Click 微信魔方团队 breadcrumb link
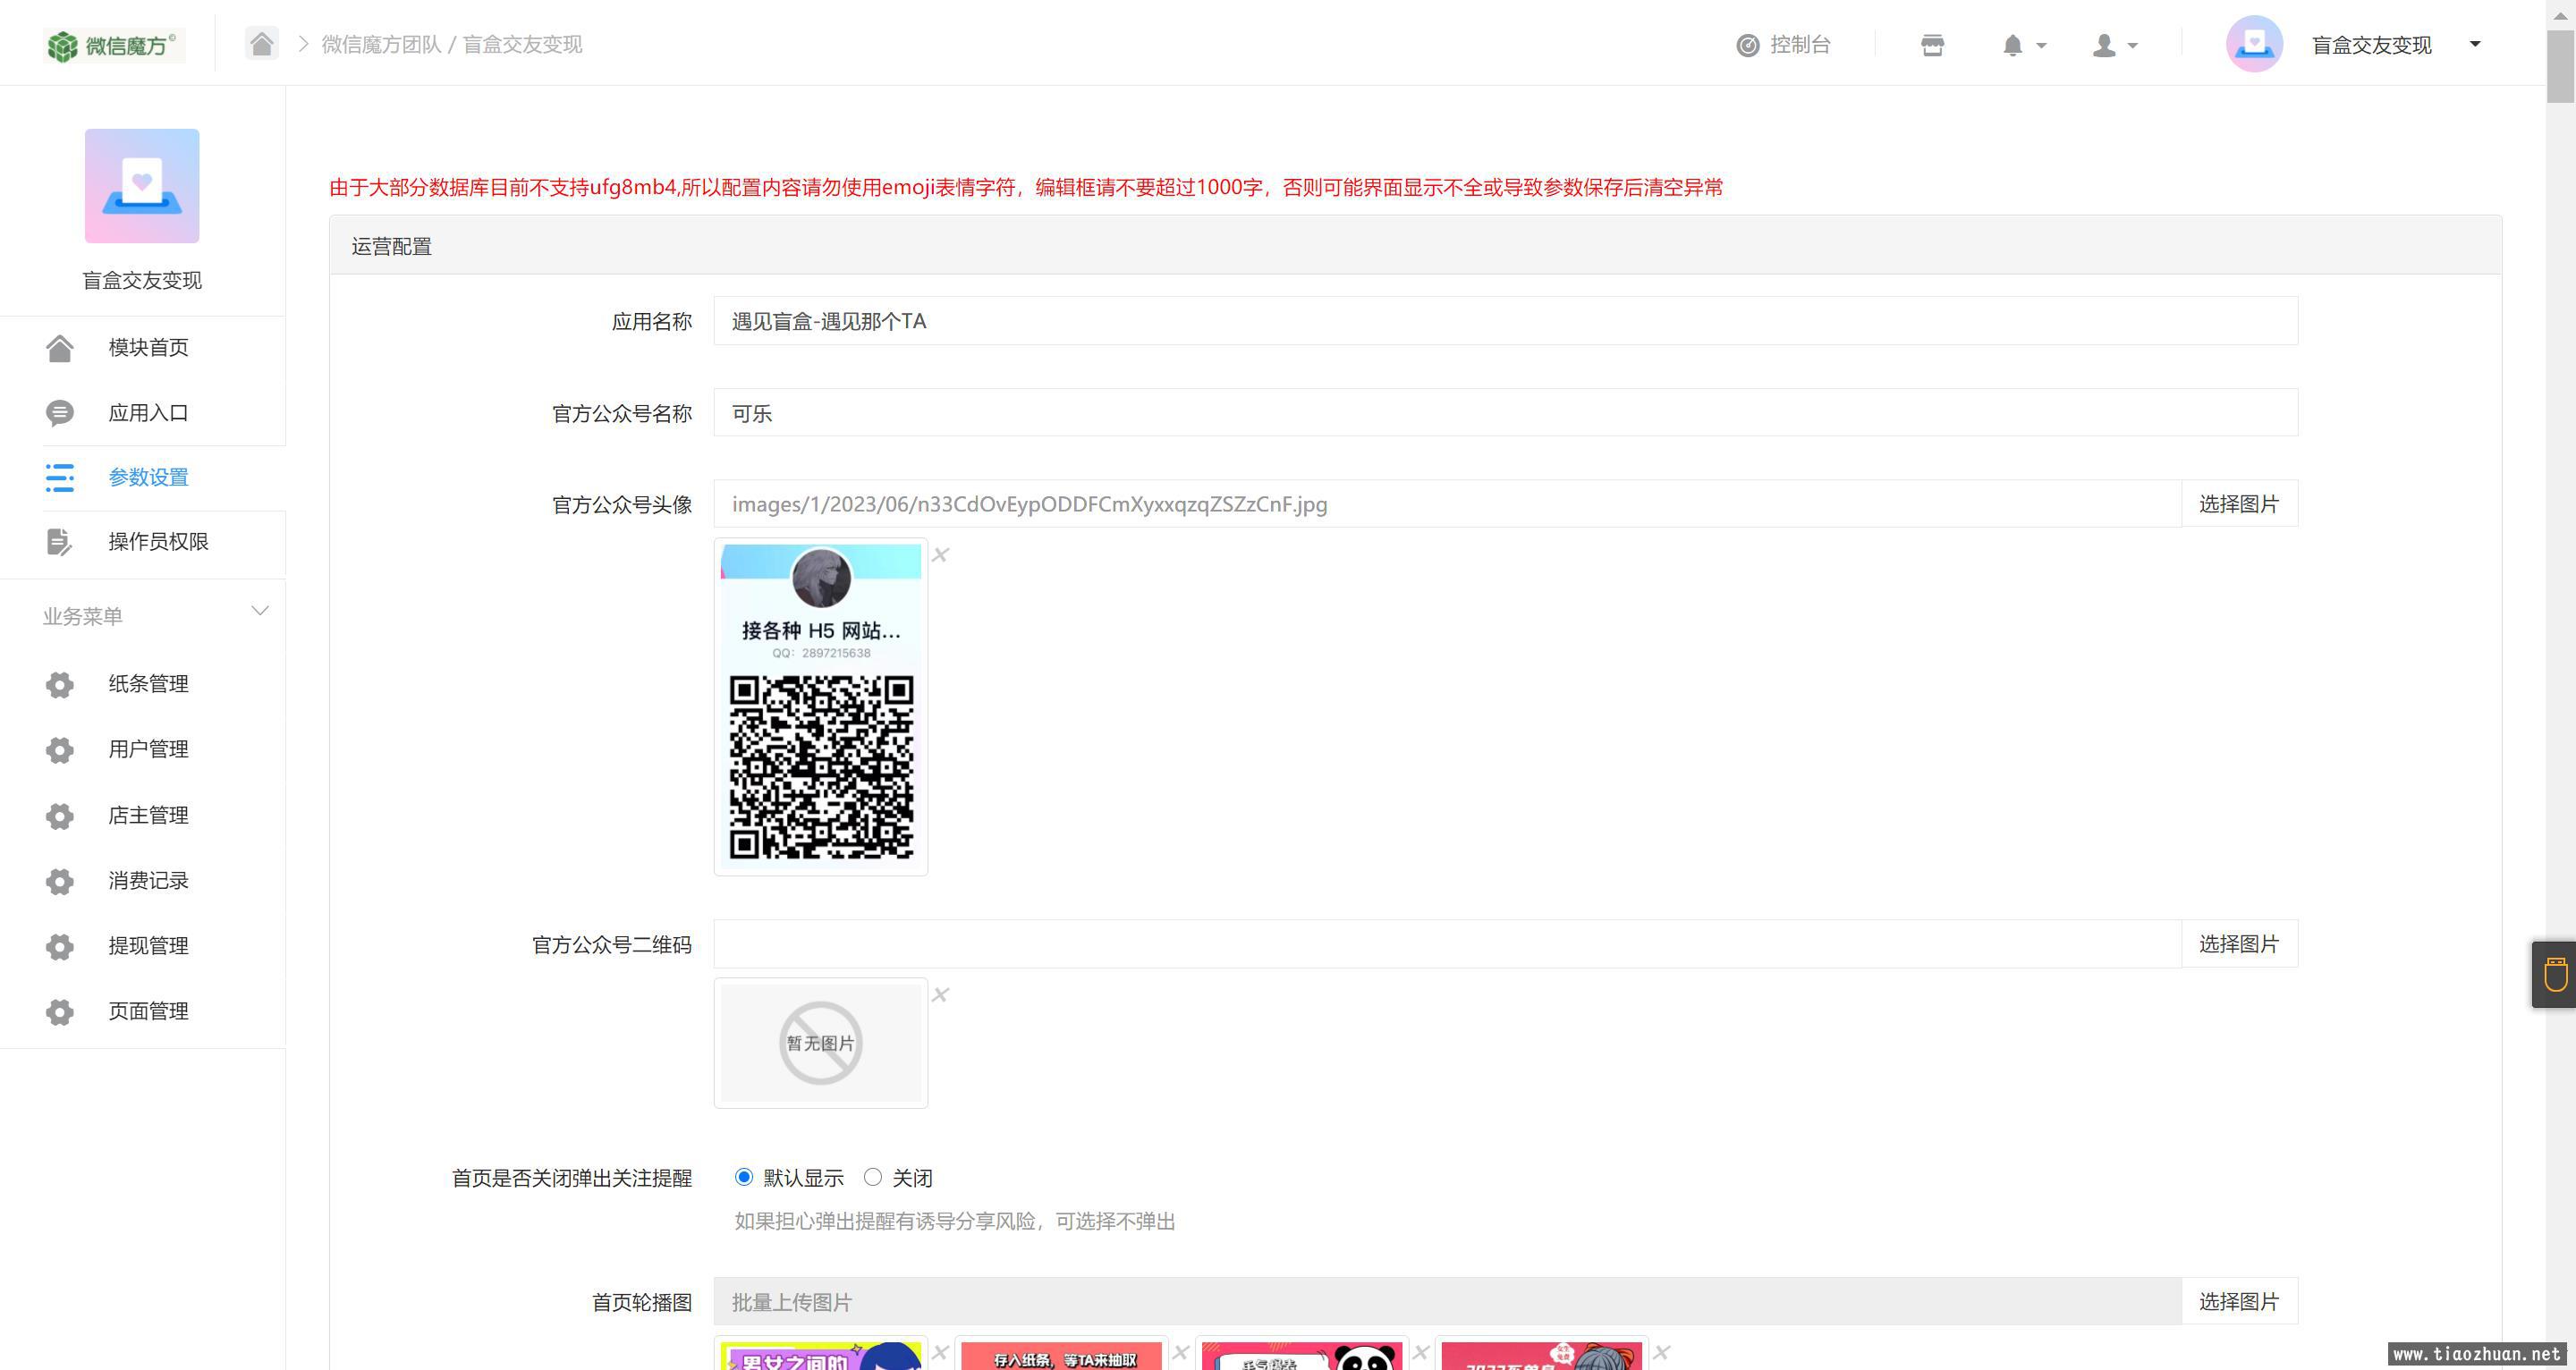The width and height of the screenshot is (2576, 1370). tap(381, 45)
